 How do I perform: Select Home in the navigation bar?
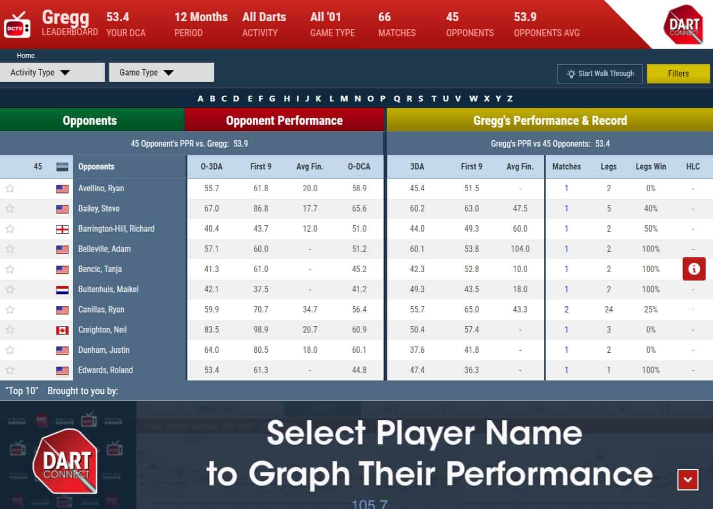point(25,55)
